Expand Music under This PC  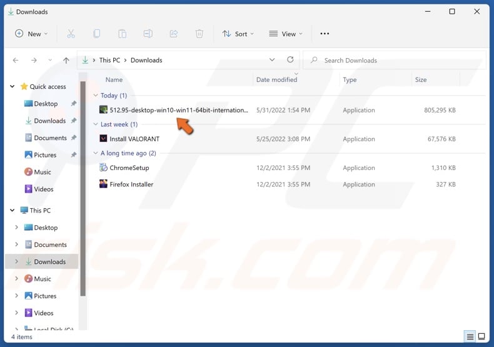[16, 278]
